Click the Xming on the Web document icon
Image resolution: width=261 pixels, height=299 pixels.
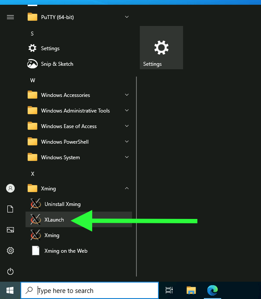(35, 251)
